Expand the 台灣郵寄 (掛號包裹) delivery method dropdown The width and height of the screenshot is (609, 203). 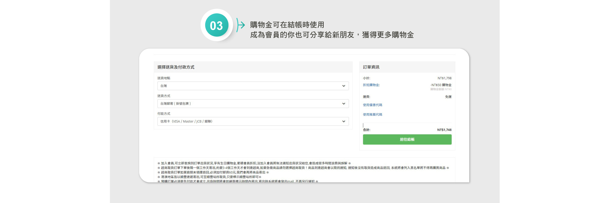(253, 104)
